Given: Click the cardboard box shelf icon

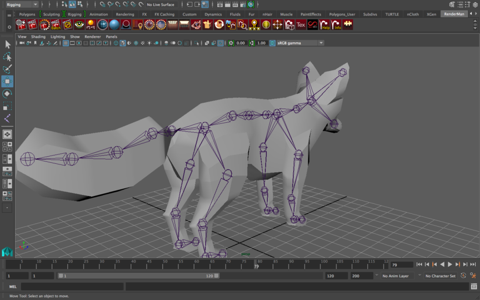Looking at the screenshot, I should click(x=208, y=24).
